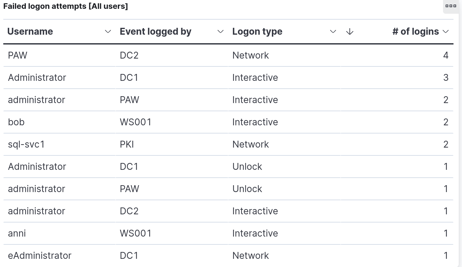Expand the # of logins column chevron
The width and height of the screenshot is (462, 267).
[x=445, y=31]
